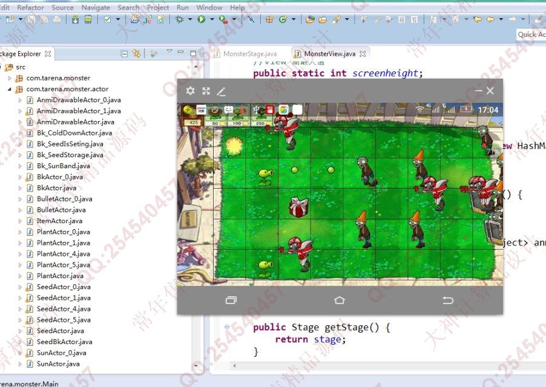Open the Android Virtual Device Manager
The image size is (546, 387).
point(88,19)
